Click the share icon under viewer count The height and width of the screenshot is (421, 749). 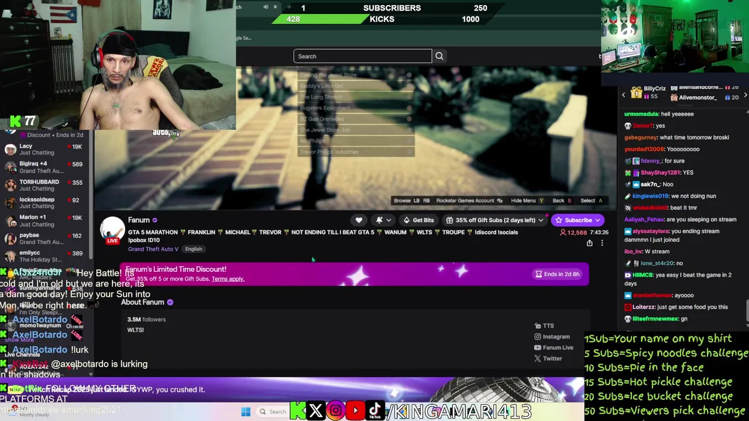589,243
